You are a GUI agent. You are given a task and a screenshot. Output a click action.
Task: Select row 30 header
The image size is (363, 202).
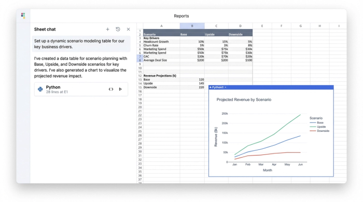(x=140, y=152)
